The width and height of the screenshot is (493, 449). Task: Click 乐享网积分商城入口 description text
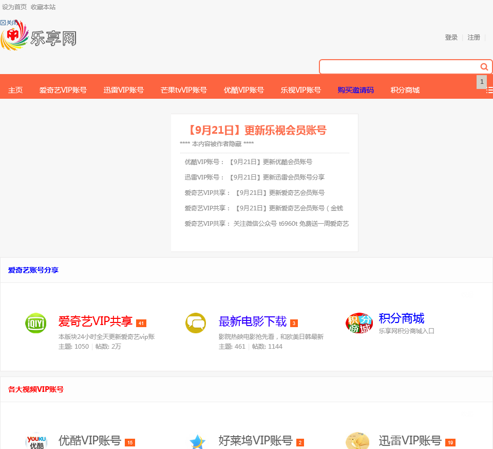(x=407, y=331)
